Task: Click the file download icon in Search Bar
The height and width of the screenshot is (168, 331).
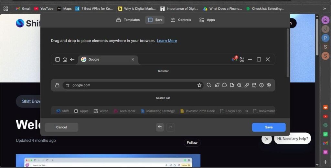Action: [x=232, y=85]
